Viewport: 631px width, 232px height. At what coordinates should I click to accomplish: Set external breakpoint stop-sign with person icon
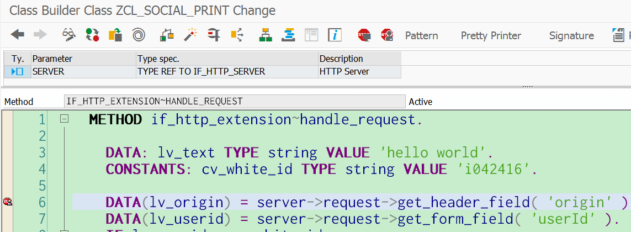click(387, 35)
